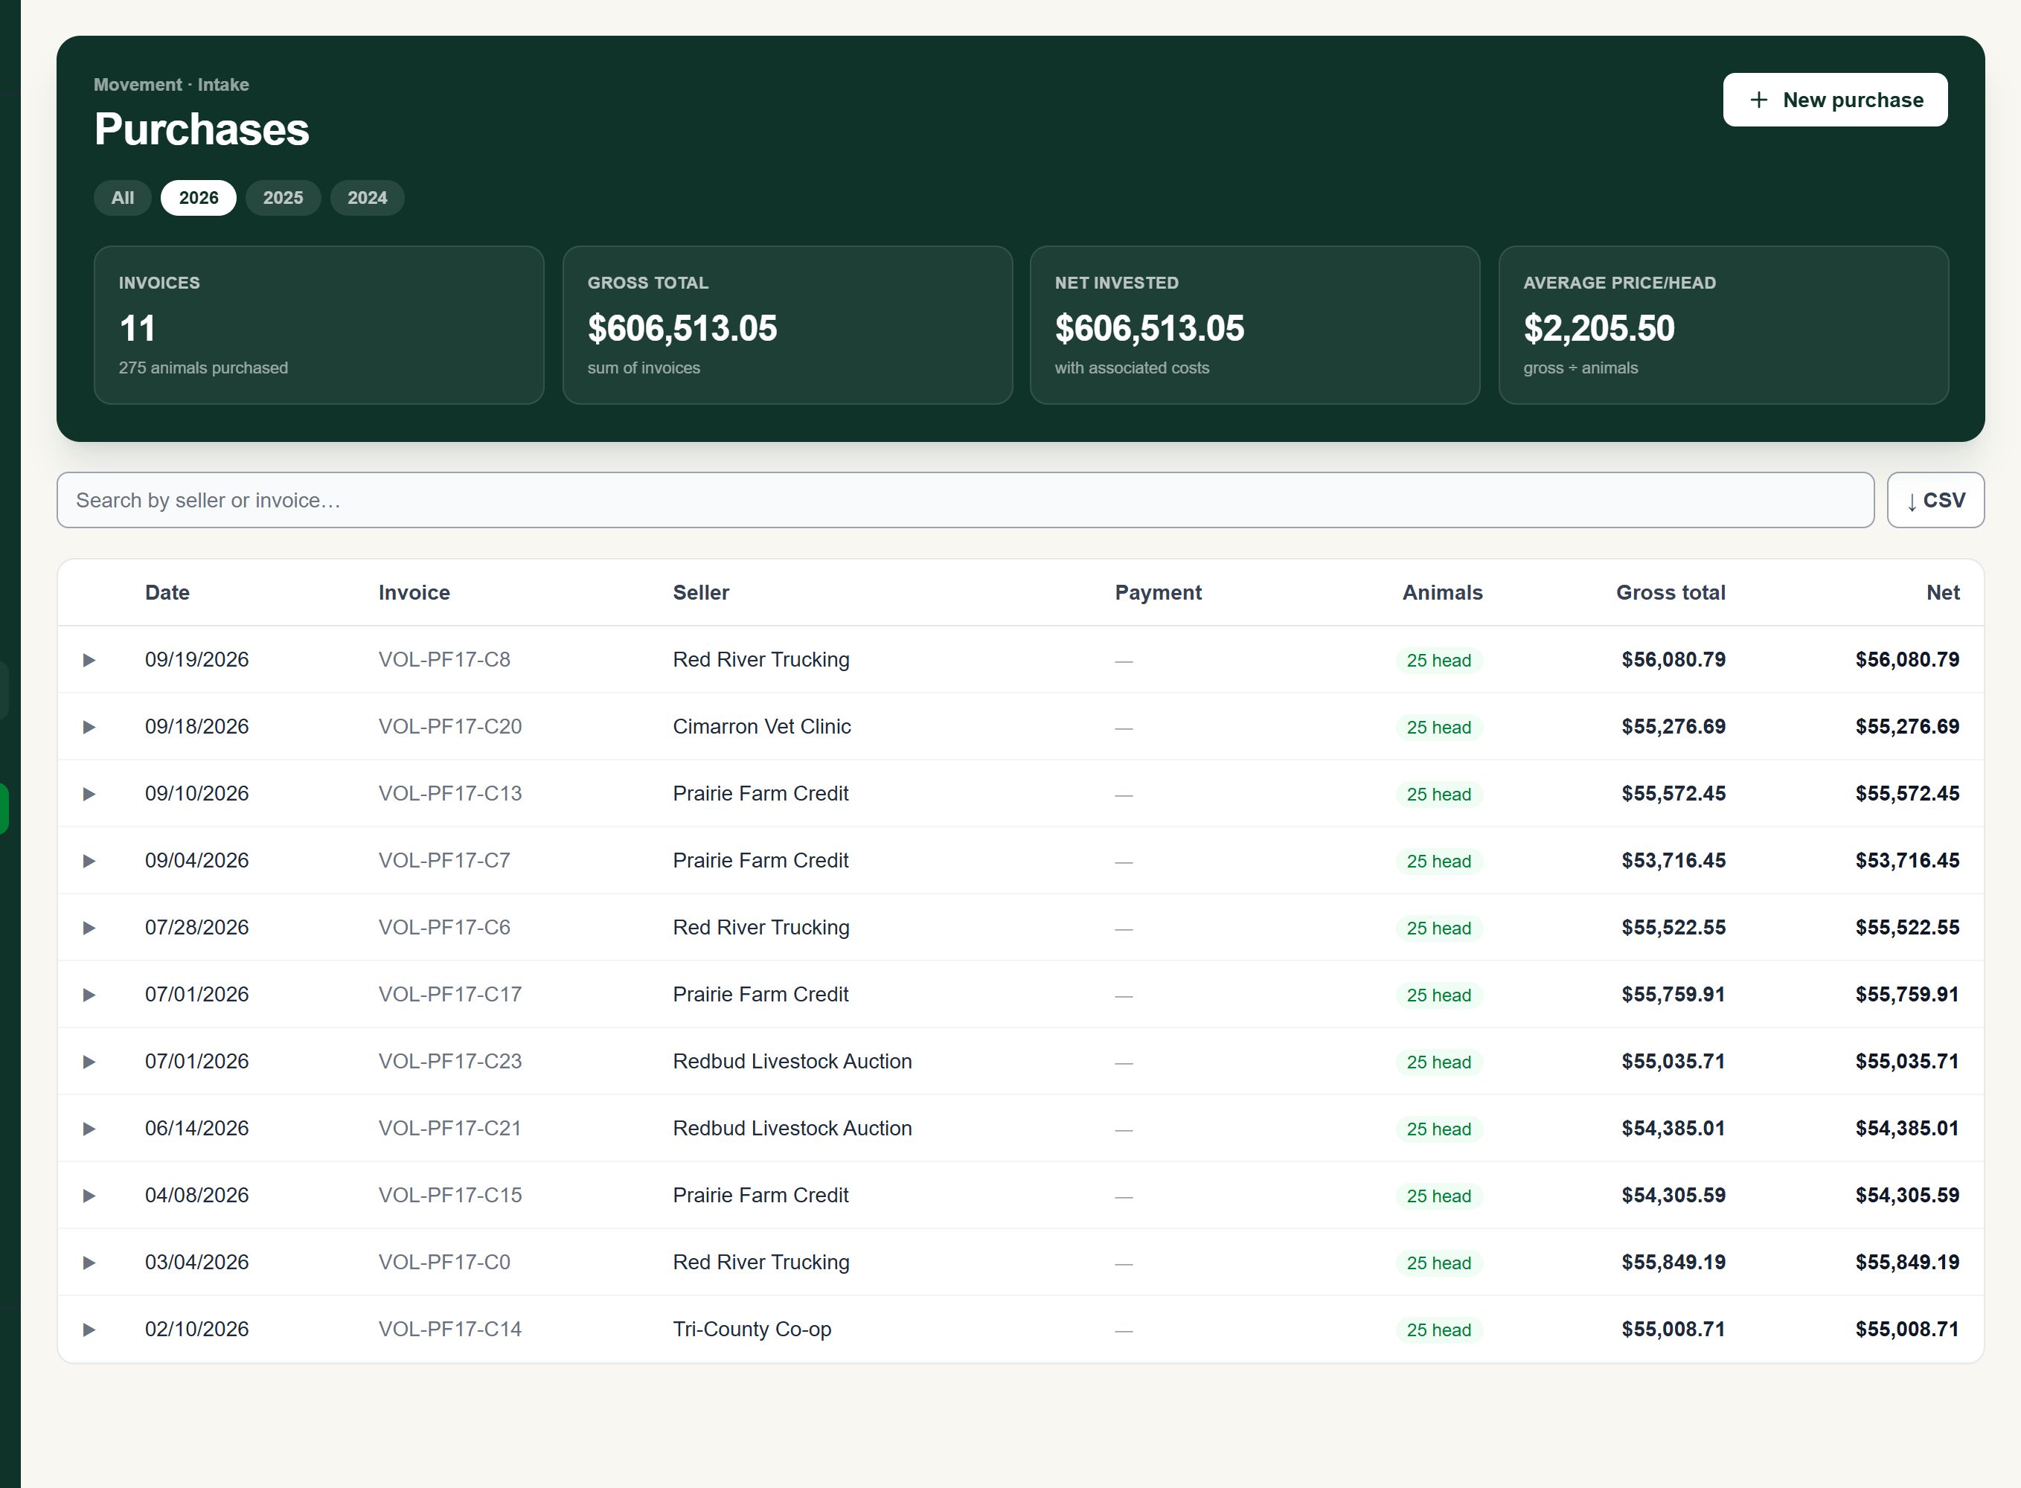Click the New purchase button
Image resolution: width=2021 pixels, height=1488 pixels.
point(1834,100)
